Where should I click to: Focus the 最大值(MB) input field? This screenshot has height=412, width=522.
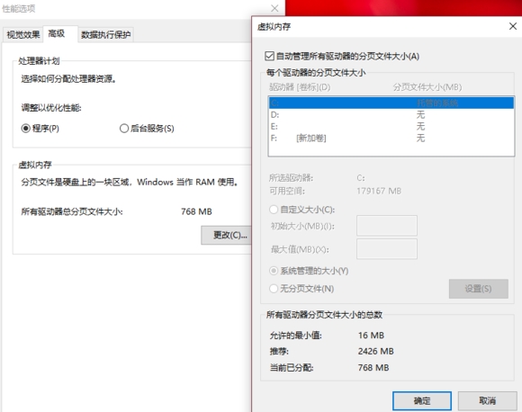386,249
